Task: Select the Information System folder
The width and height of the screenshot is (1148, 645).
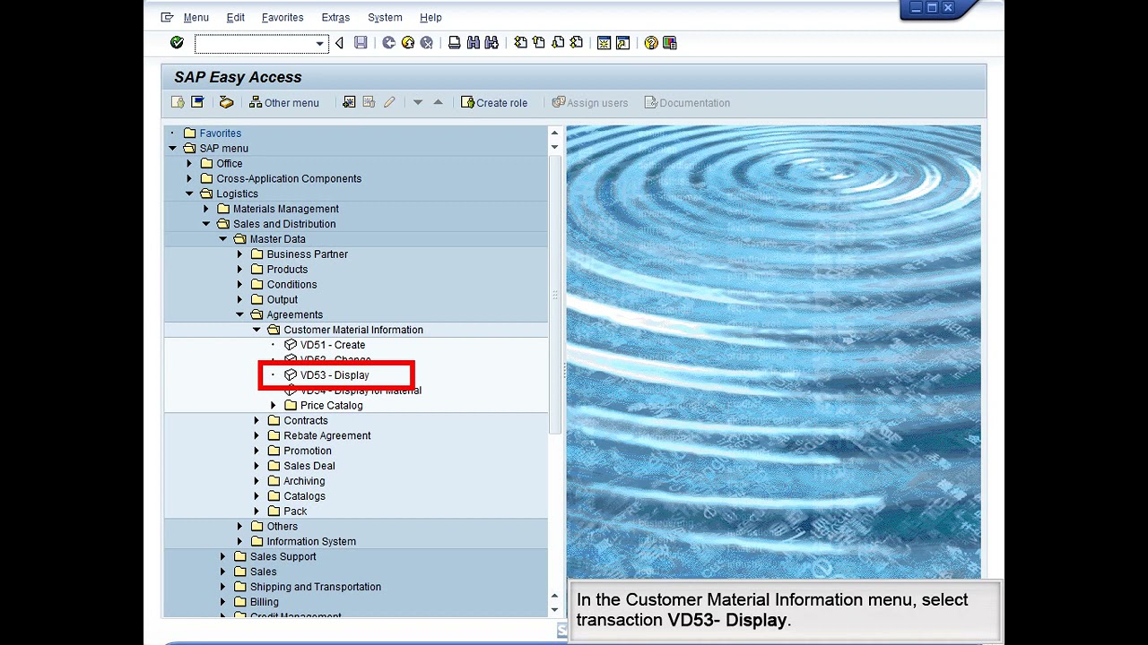Action: pos(311,541)
